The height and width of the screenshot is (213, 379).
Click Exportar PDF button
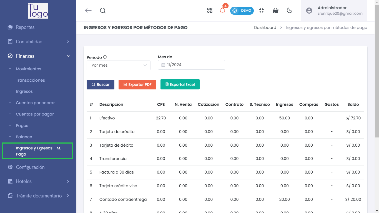tap(137, 84)
